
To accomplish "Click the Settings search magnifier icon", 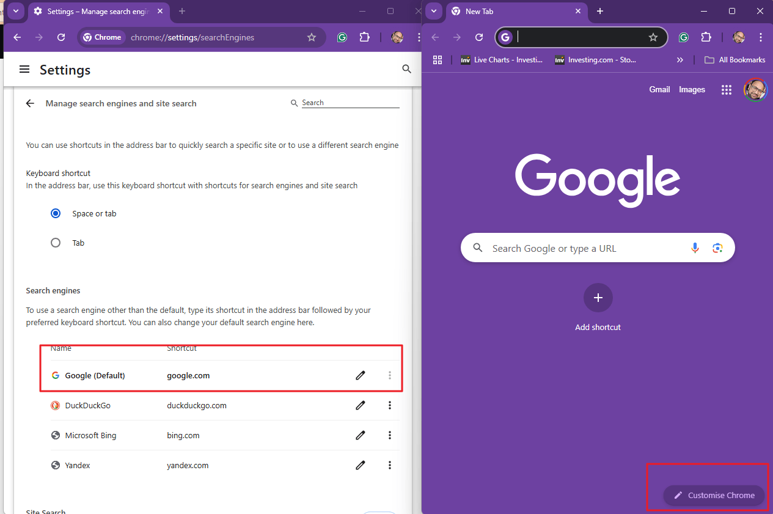I will point(407,70).
